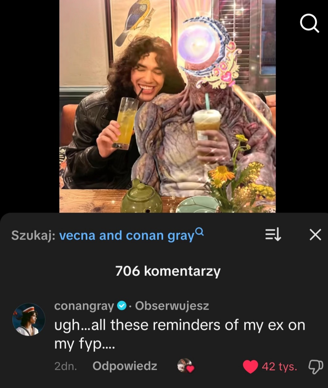
Task: Tap the 'Szukaj:' label
Action: click(33, 236)
